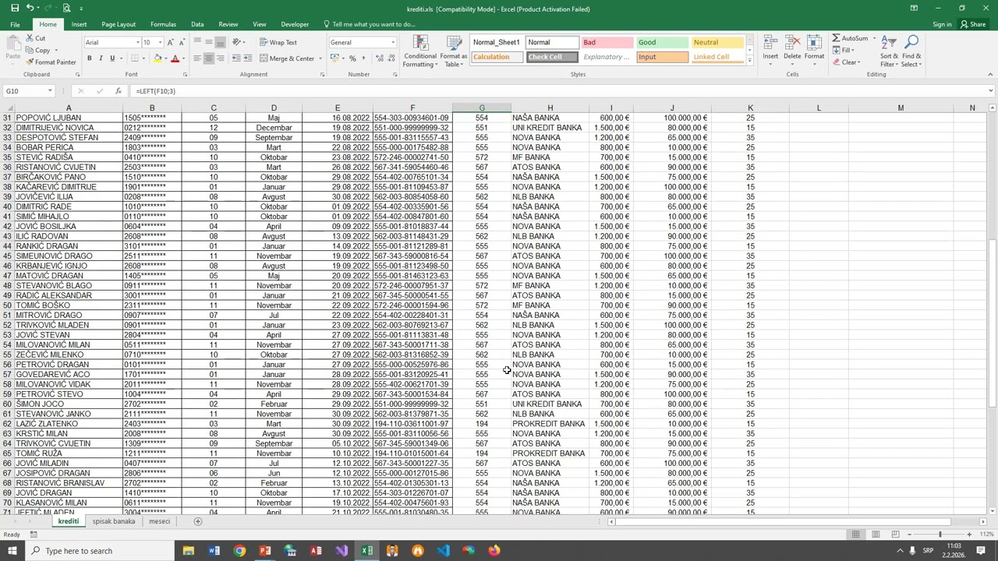Open Font dialog launcher
Image resolution: width=998 pixels, height=561 pixels.
pos(185,74)
